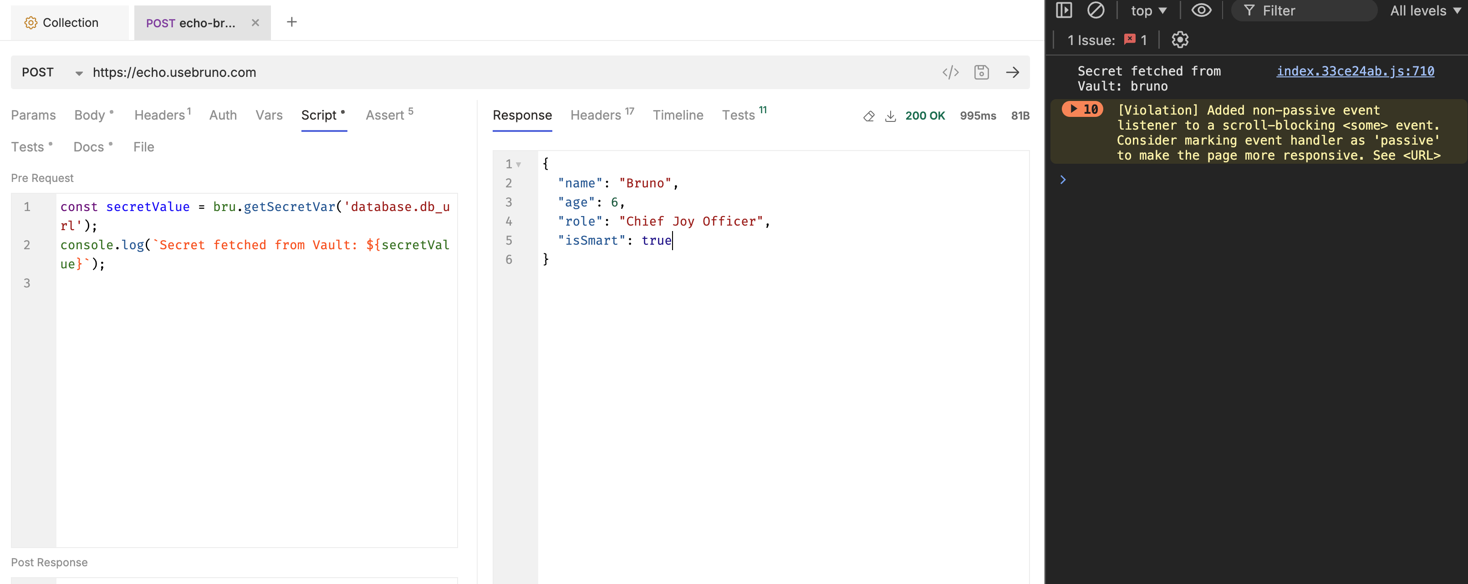Open the Assert tab
Viewport: 1468px width, 584px height.
tap(389, 115)
